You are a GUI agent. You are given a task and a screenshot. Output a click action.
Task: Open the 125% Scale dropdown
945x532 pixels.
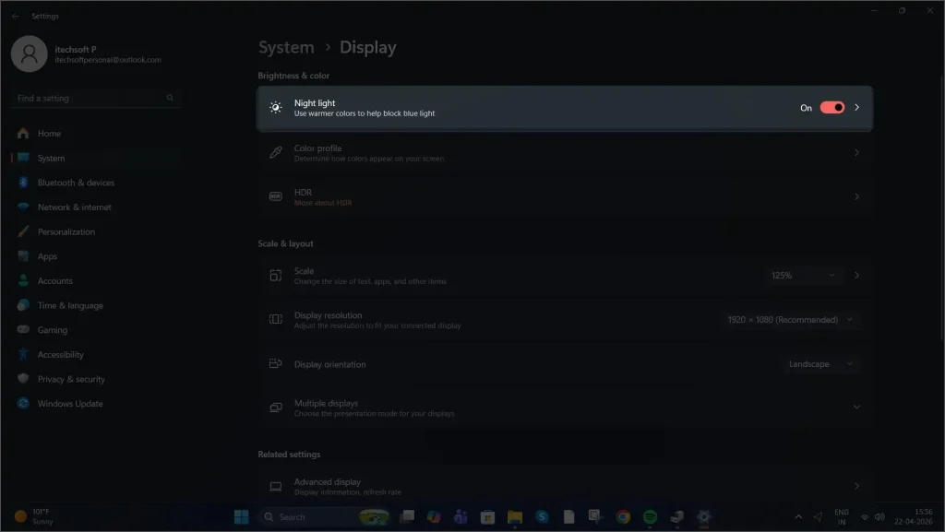pyautogui.click(x=802, y=275)
